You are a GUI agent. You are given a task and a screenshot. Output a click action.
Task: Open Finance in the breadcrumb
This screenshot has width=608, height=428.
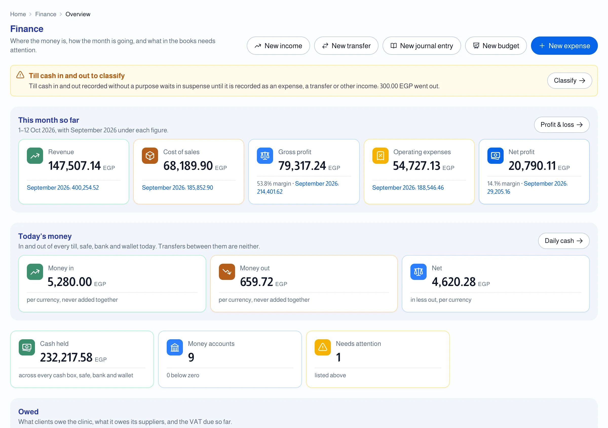coord(46,14)
